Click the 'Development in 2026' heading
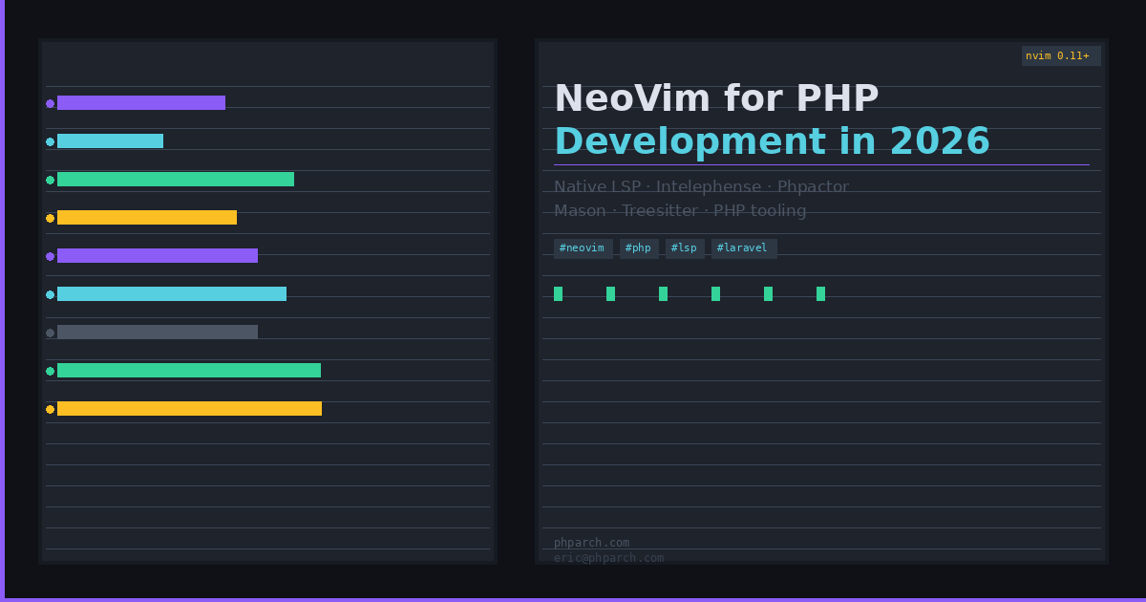 tap(772, 141)
